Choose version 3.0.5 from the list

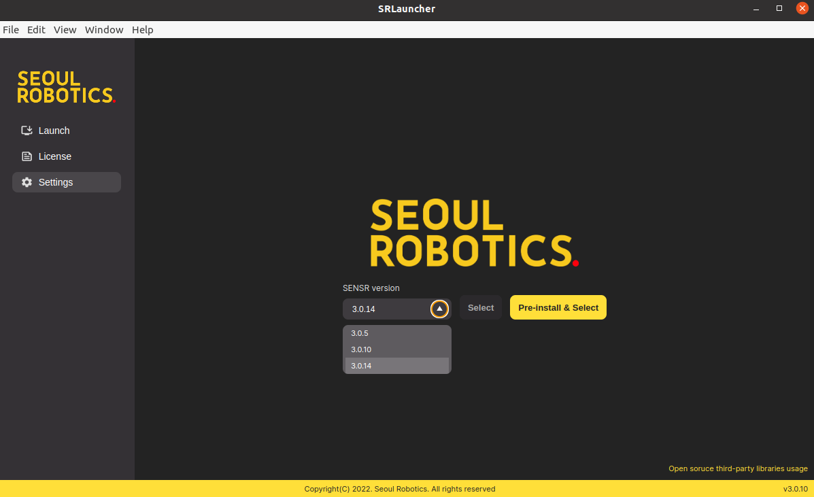(x=397, y=333)
